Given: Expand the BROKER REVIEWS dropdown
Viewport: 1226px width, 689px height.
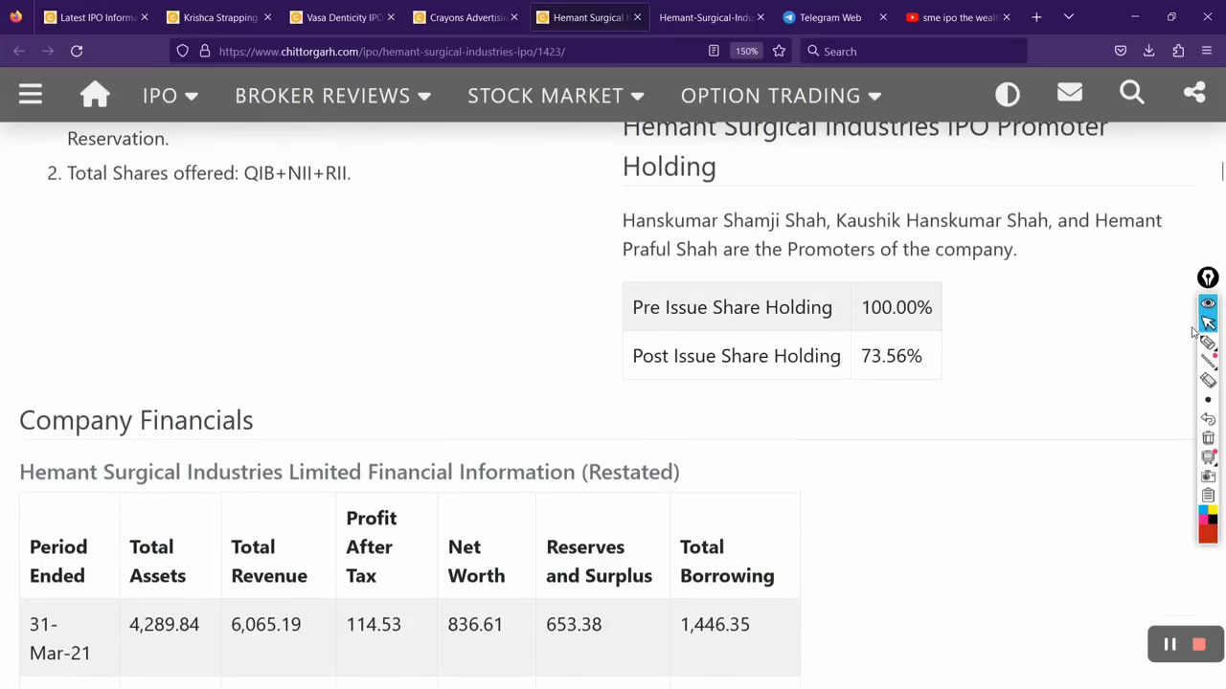Looking at the screenshot, I should point(332,95).
